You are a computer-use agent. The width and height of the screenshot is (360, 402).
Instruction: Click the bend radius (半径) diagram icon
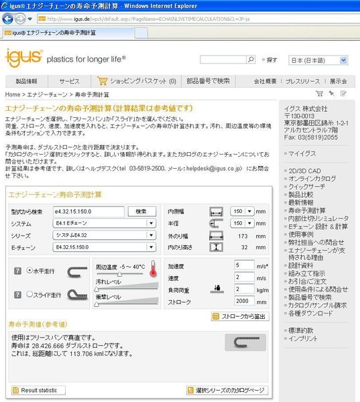[216, 223]
